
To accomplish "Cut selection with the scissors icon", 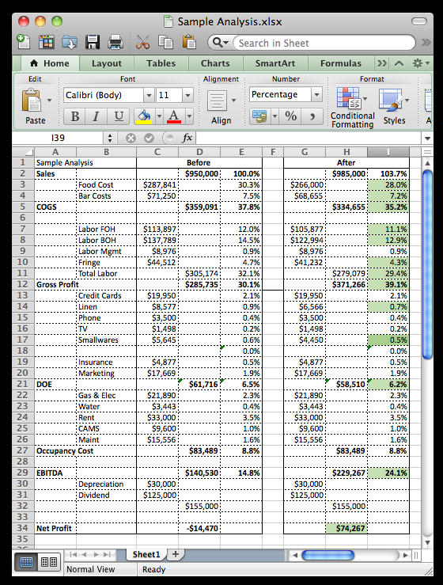I will point(142,42).
